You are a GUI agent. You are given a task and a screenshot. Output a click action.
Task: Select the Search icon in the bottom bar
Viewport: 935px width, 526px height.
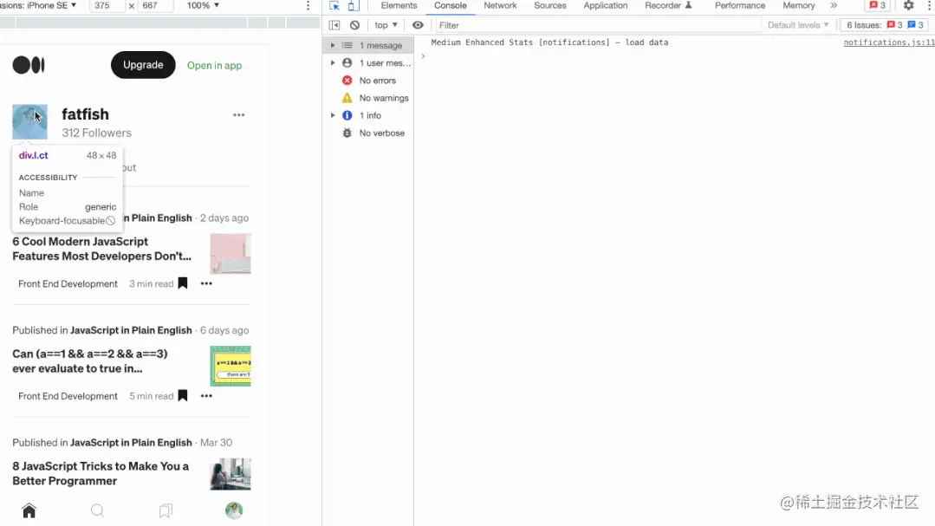click(x=97, y=510)
